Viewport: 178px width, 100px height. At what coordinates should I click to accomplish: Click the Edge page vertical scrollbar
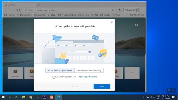[x=145, y=36]
